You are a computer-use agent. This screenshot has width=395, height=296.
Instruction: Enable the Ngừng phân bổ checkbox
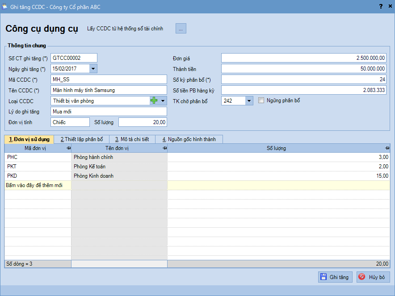[x=261, y=101]
